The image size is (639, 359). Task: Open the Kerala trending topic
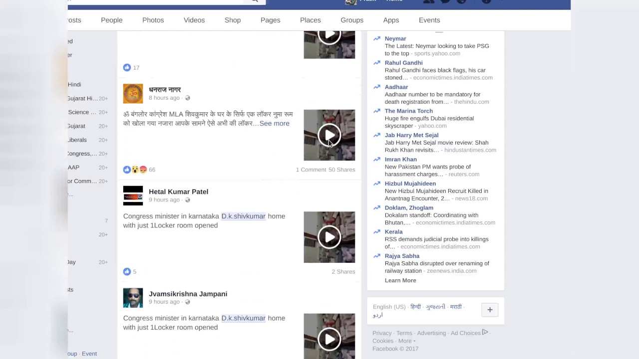coord(394,232)
